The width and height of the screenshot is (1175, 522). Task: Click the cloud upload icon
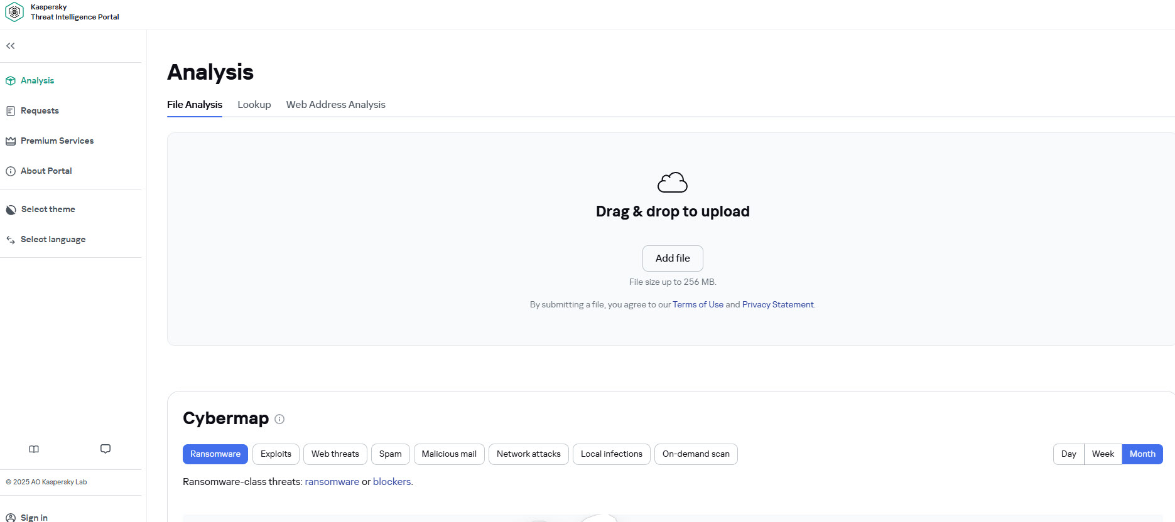click(x=672, y=183)
